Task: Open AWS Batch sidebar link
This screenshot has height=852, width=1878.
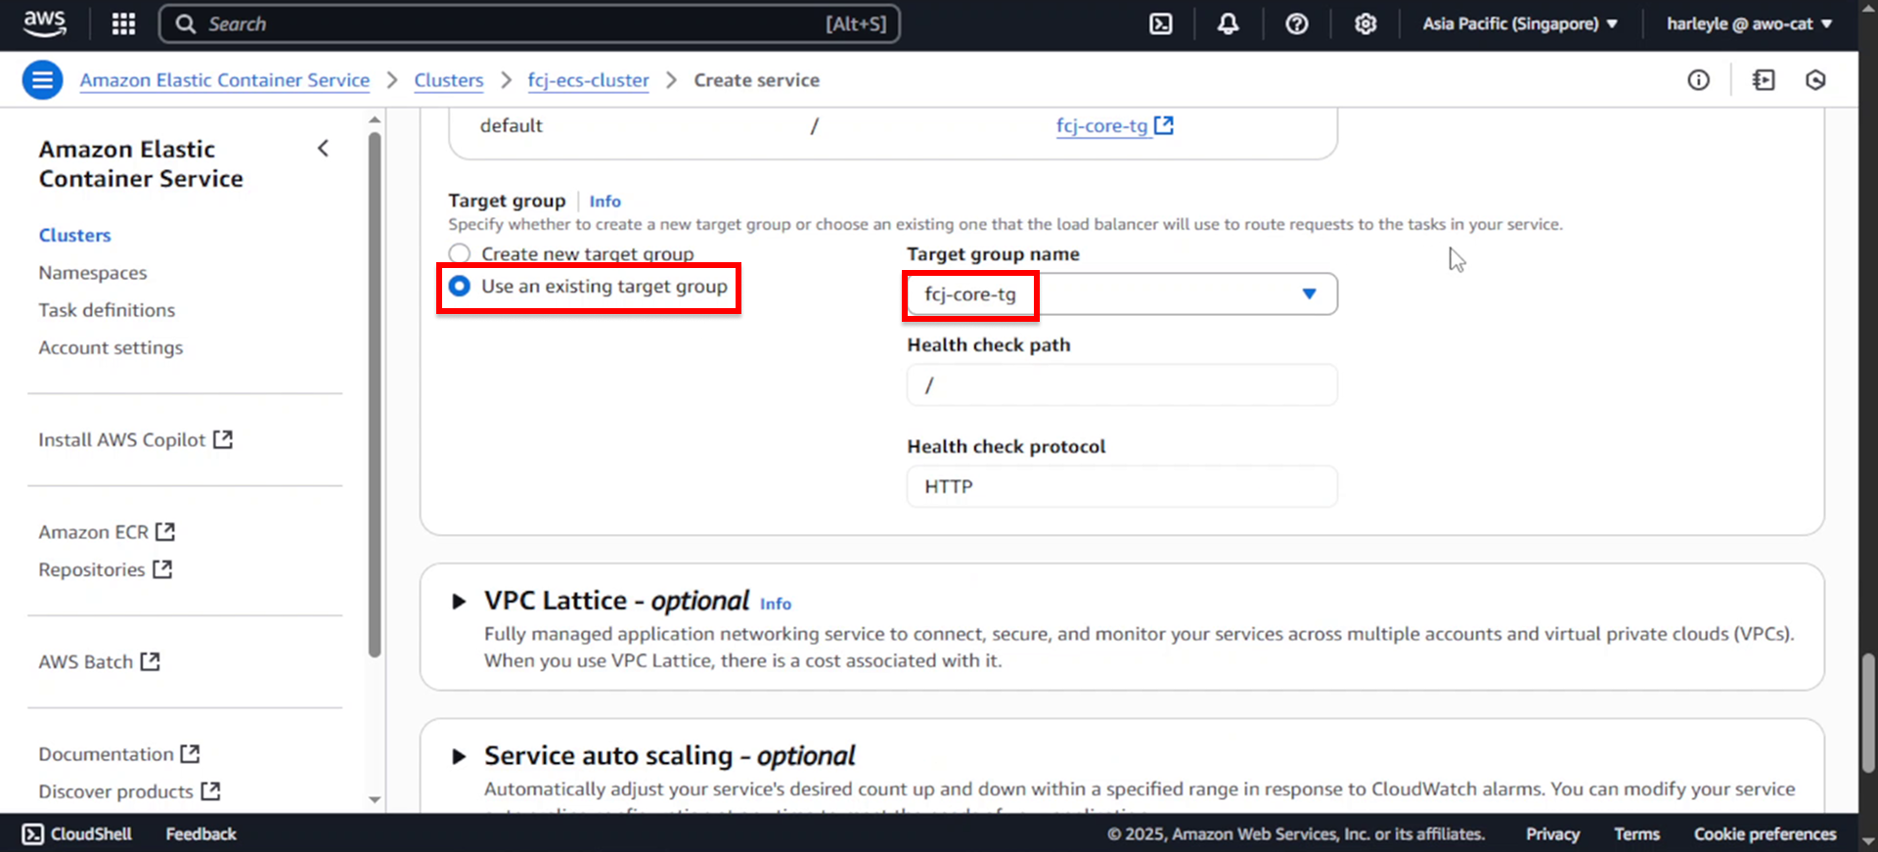Action: (86, 662)
